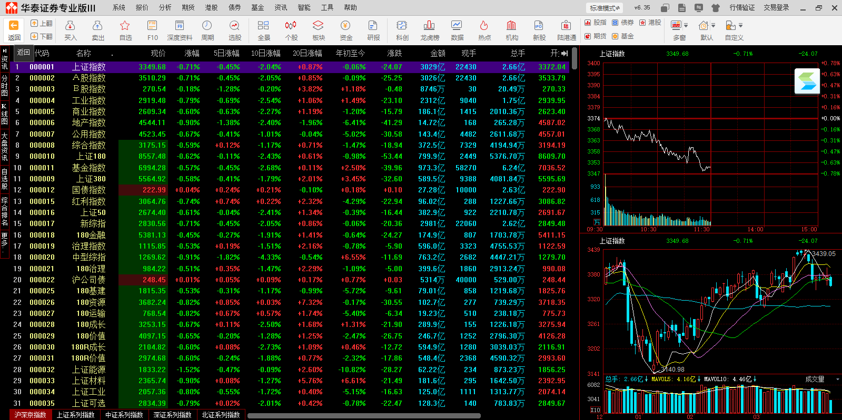Open the 龙虎榜 ranking icon

point(429,30)
